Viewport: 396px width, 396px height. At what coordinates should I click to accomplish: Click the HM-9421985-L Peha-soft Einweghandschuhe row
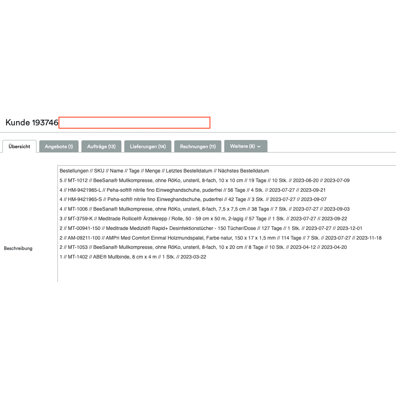click(192, 190)
